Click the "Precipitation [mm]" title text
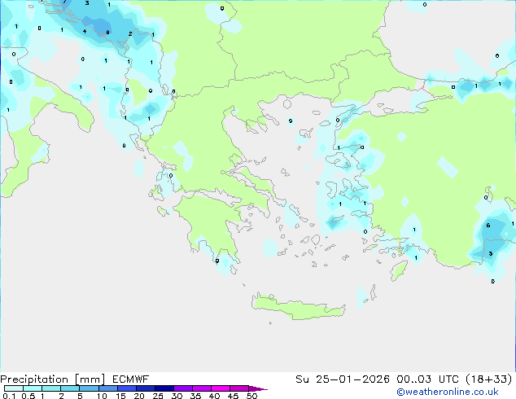 pyautogui.click(x=53, y=379)
